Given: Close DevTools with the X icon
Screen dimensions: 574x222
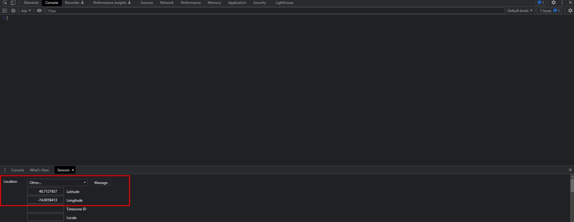Looking at the screenshot, I should pyautogui.click(x=570, y=3).
